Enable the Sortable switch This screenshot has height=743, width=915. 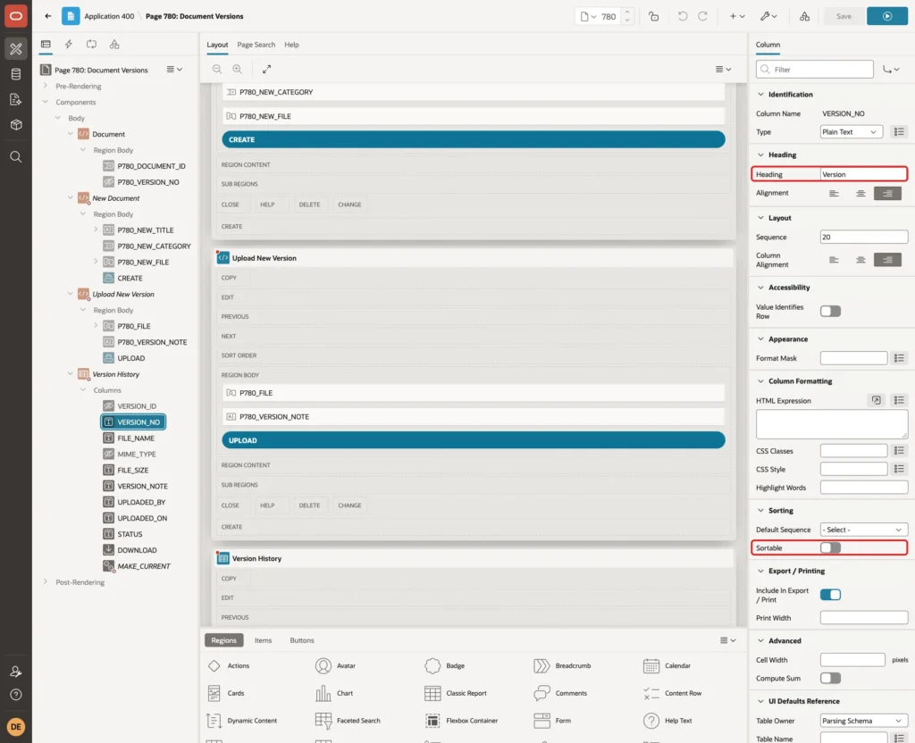click(x=830, y=547)
